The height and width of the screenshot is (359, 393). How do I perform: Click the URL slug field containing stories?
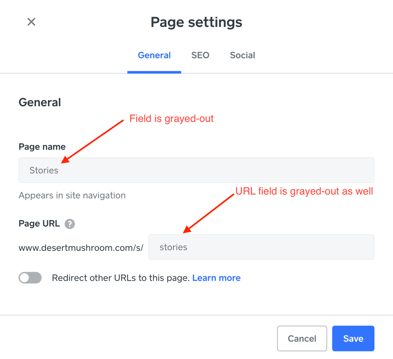[x=261, y=247]
